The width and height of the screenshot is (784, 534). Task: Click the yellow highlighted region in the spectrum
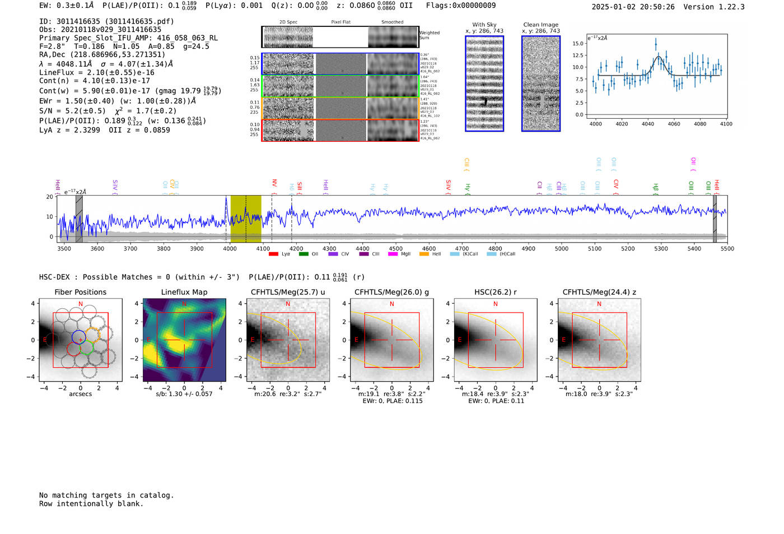click(246, 219)
